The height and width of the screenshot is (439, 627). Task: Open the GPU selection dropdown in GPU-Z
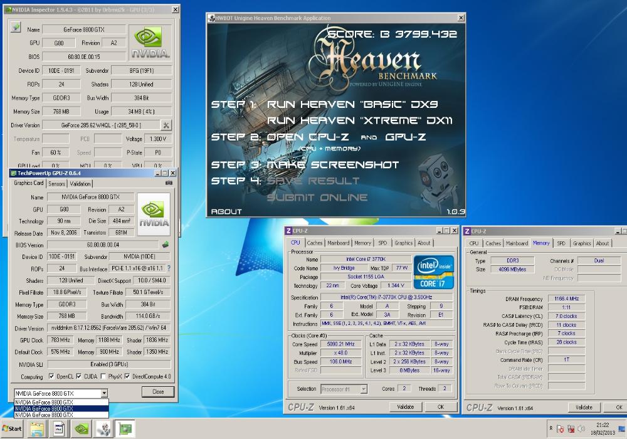[104, 393]
